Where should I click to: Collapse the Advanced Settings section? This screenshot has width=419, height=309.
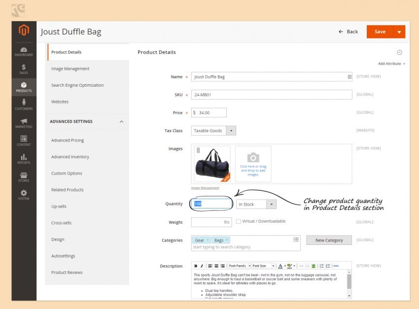pos(121,122)
